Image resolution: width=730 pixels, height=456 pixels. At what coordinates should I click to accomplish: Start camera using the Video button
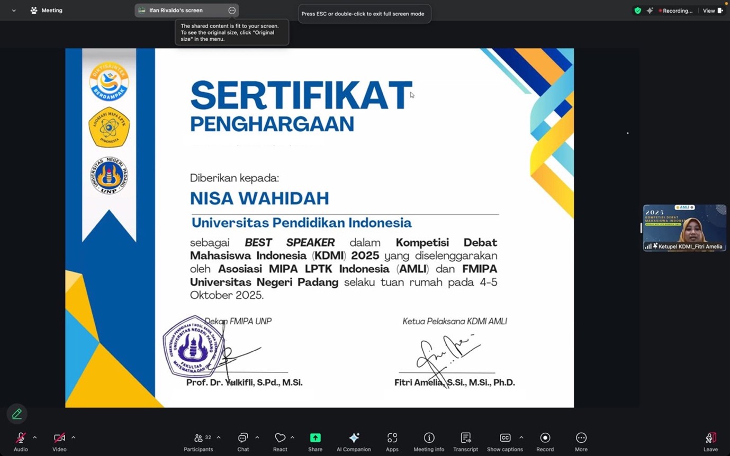(x=59, y=441)
